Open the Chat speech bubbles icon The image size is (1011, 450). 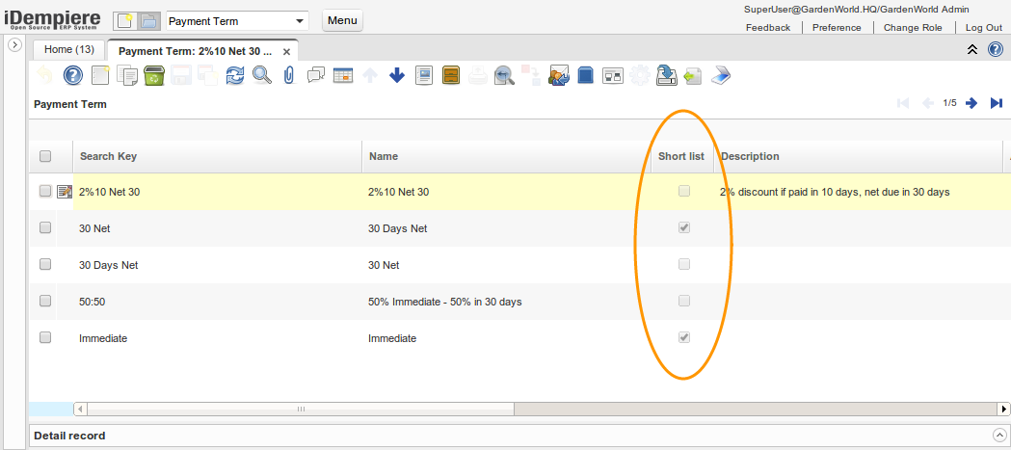pyautogui.click(x=315, y=75)
